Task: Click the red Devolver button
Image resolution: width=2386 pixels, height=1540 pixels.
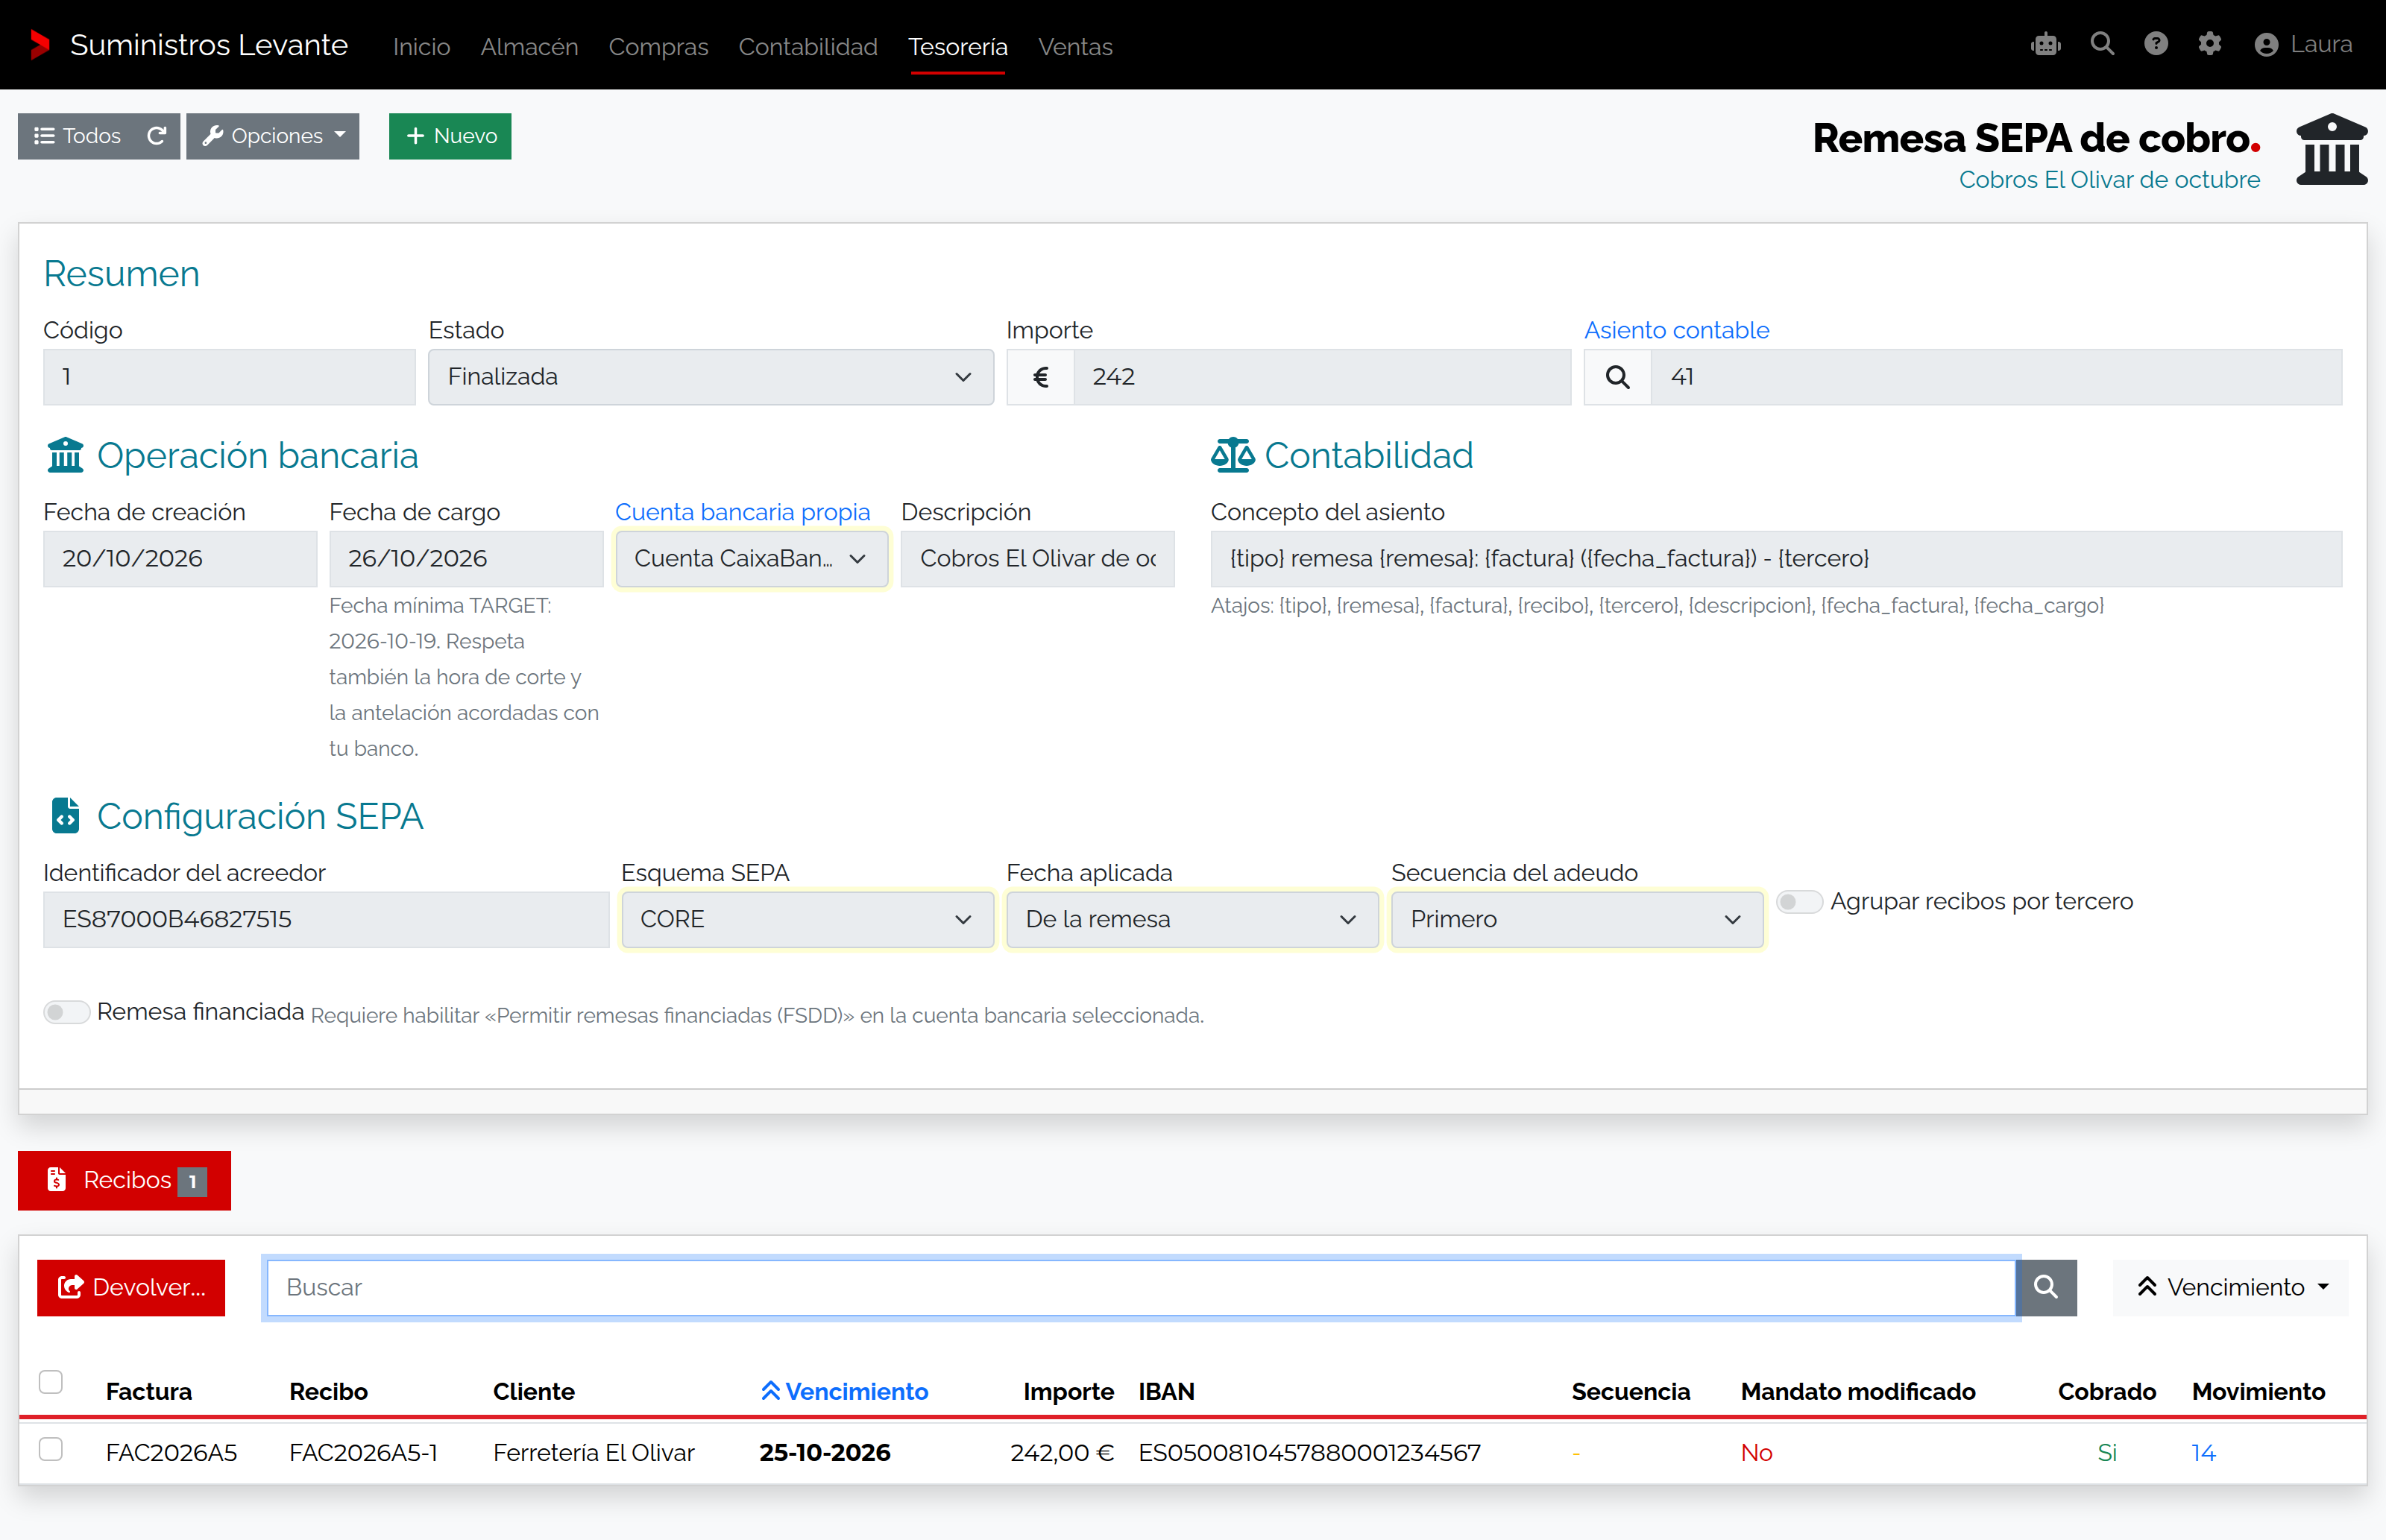Action: [131, 1287]
